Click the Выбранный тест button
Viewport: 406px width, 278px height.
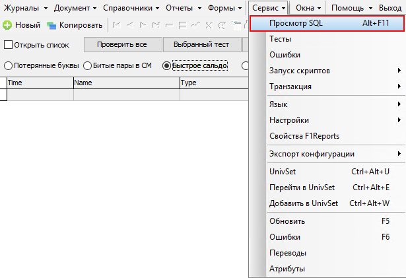201,44
